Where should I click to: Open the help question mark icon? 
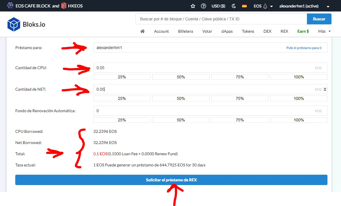tap(203, 6)
